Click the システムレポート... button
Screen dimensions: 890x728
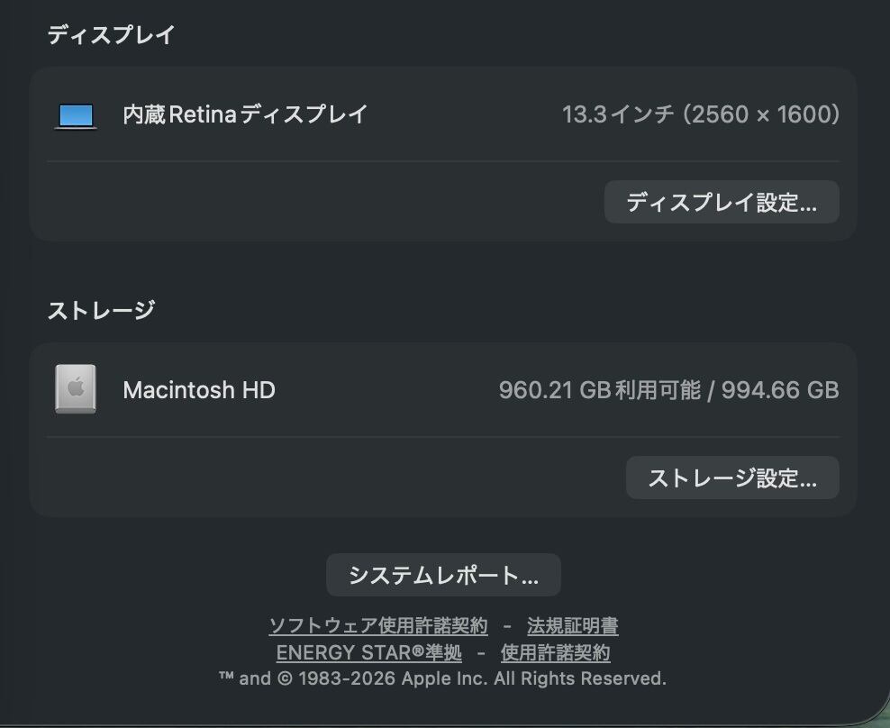443,575
